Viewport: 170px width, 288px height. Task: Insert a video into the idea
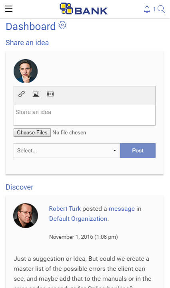tap(50, 94)
